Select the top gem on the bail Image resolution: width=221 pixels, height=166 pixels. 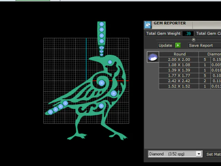click(102, 24)
